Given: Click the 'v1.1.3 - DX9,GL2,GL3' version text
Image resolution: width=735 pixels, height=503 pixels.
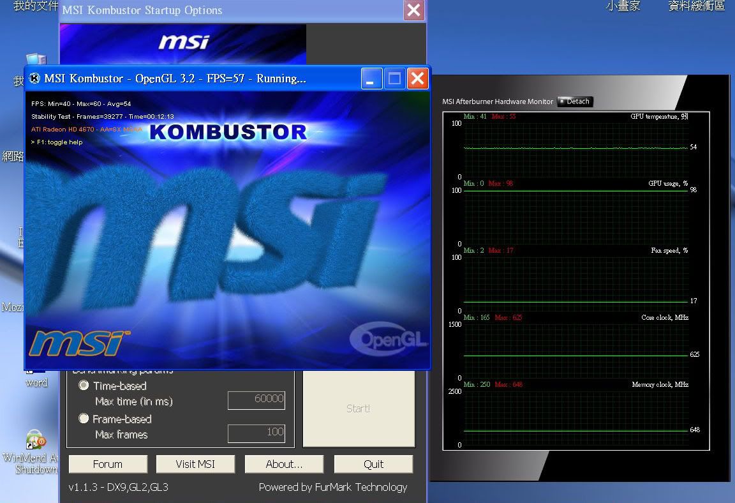Looking at the screenshot, I should 119,488.
